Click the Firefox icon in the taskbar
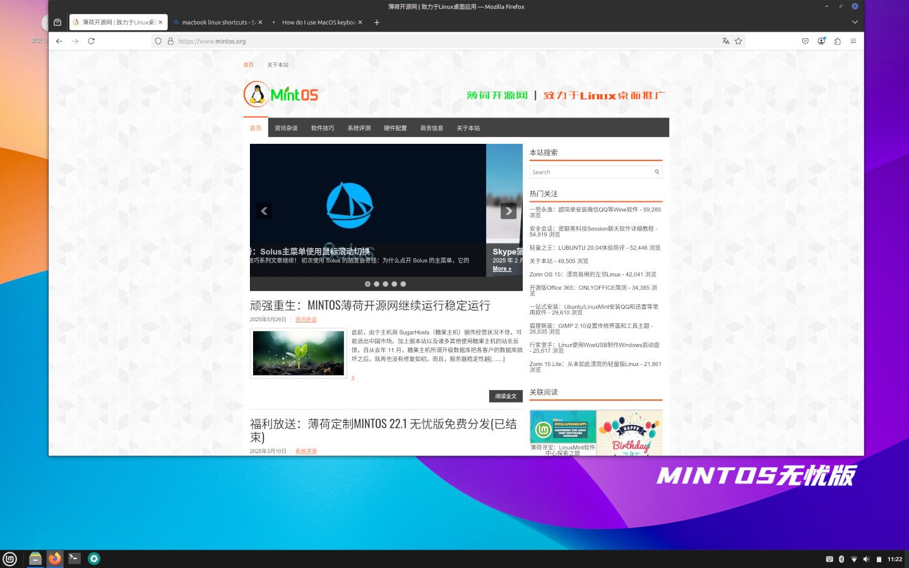 click(x=55, y=559)
